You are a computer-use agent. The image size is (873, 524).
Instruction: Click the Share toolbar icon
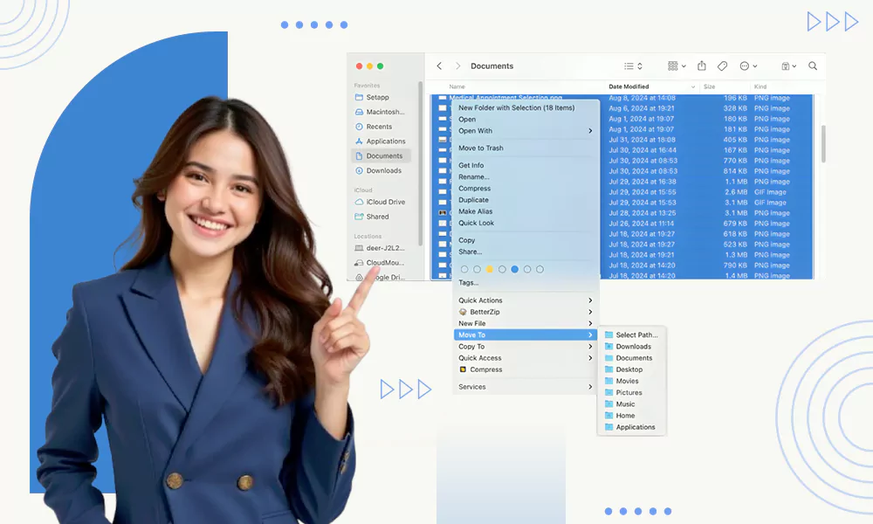coord(702,65)
